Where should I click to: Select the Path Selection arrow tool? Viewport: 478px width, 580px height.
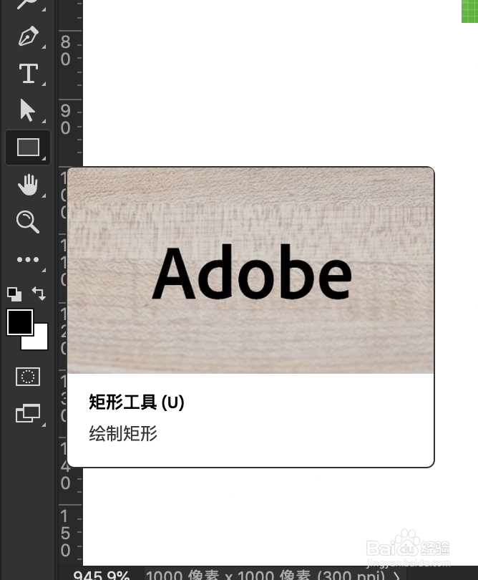click(x=27, y=110)
